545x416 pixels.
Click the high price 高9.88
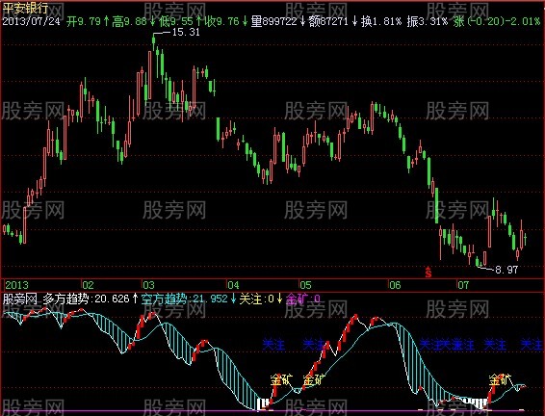(x=129, y=21)
